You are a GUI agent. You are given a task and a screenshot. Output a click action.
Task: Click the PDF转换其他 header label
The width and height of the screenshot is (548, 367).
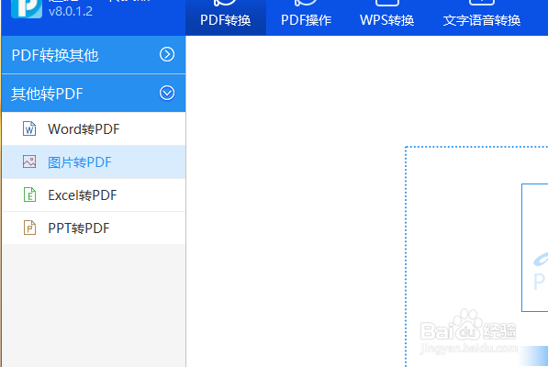click(x=55, y=55)
